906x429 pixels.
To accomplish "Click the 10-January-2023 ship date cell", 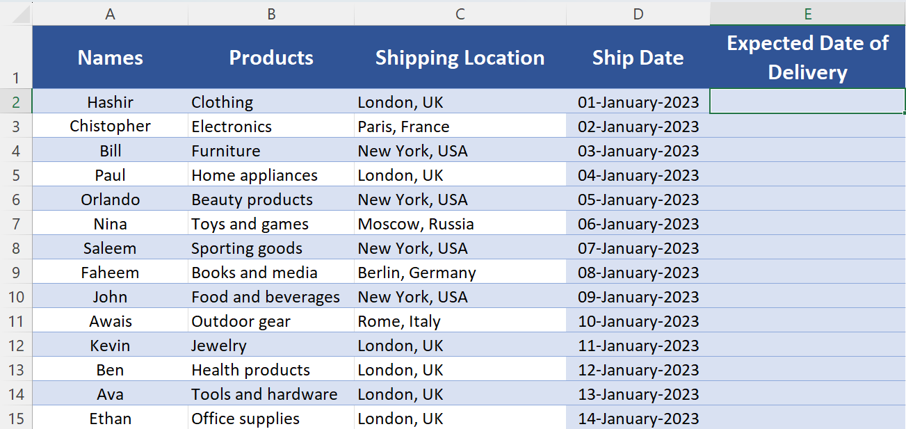I will (638, 321).
